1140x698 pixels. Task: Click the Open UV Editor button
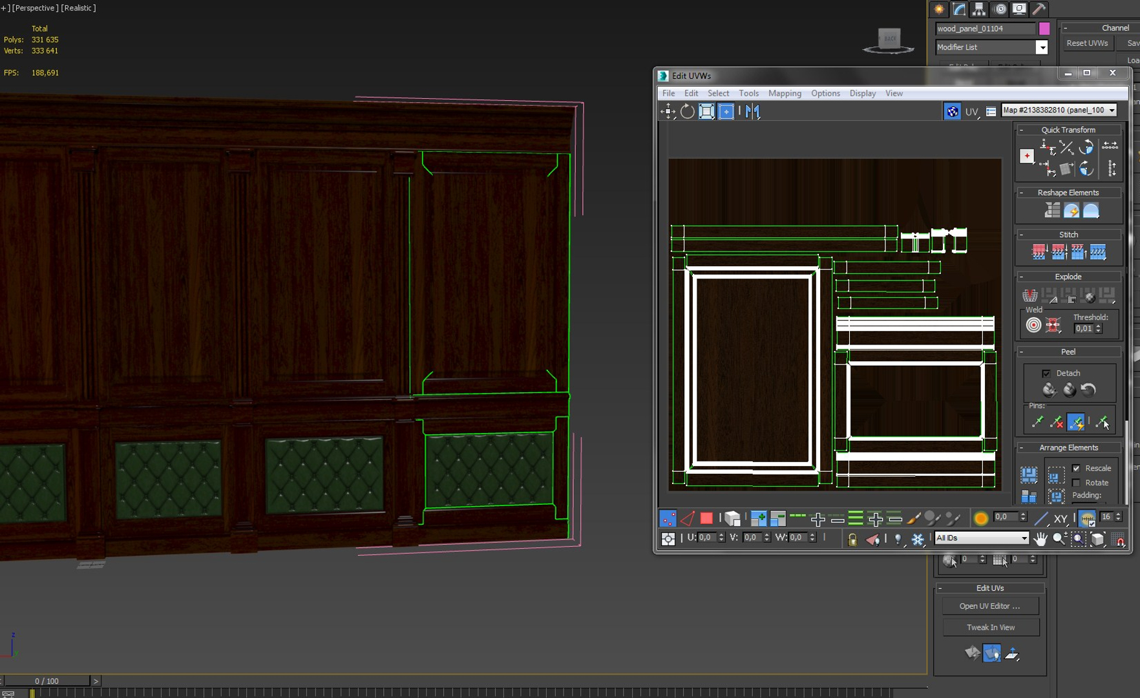pyautogui.click(x=990, y=606)
